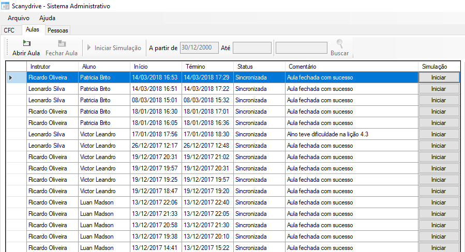465x252 pixels.
Task: Start simulation for the 14/03/2018 16:53 class
Action: point(438,77)
